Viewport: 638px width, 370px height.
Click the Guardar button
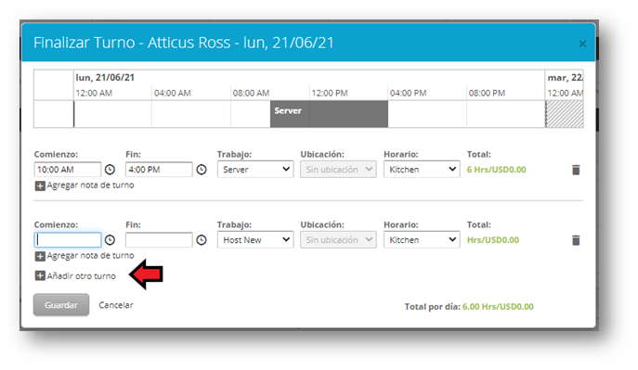(61, 305)
